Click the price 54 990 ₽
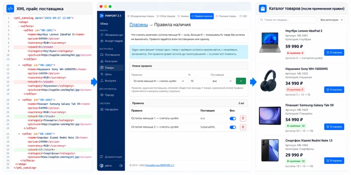The width and height of the screenshot is (351, 175). pos(294,120)
